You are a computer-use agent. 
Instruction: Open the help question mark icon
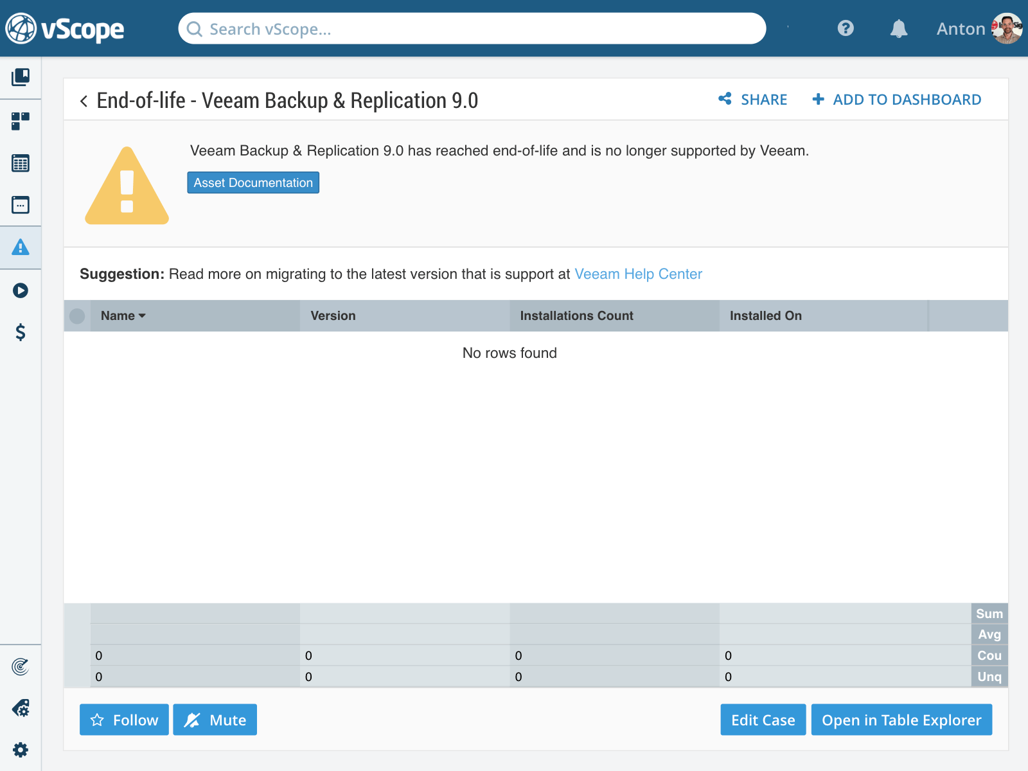pyautogui.click(x=846, y=28)
